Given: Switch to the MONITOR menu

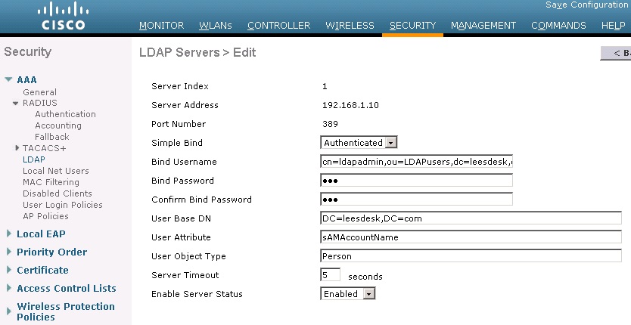Looking at the screenshot, I should click(161, 26).
